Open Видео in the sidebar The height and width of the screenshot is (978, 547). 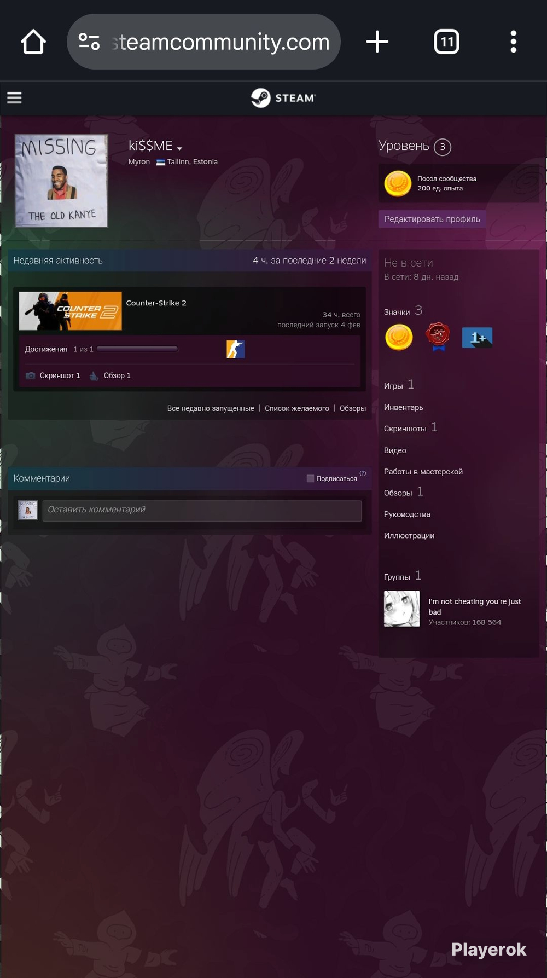click(x=395, y=450)
